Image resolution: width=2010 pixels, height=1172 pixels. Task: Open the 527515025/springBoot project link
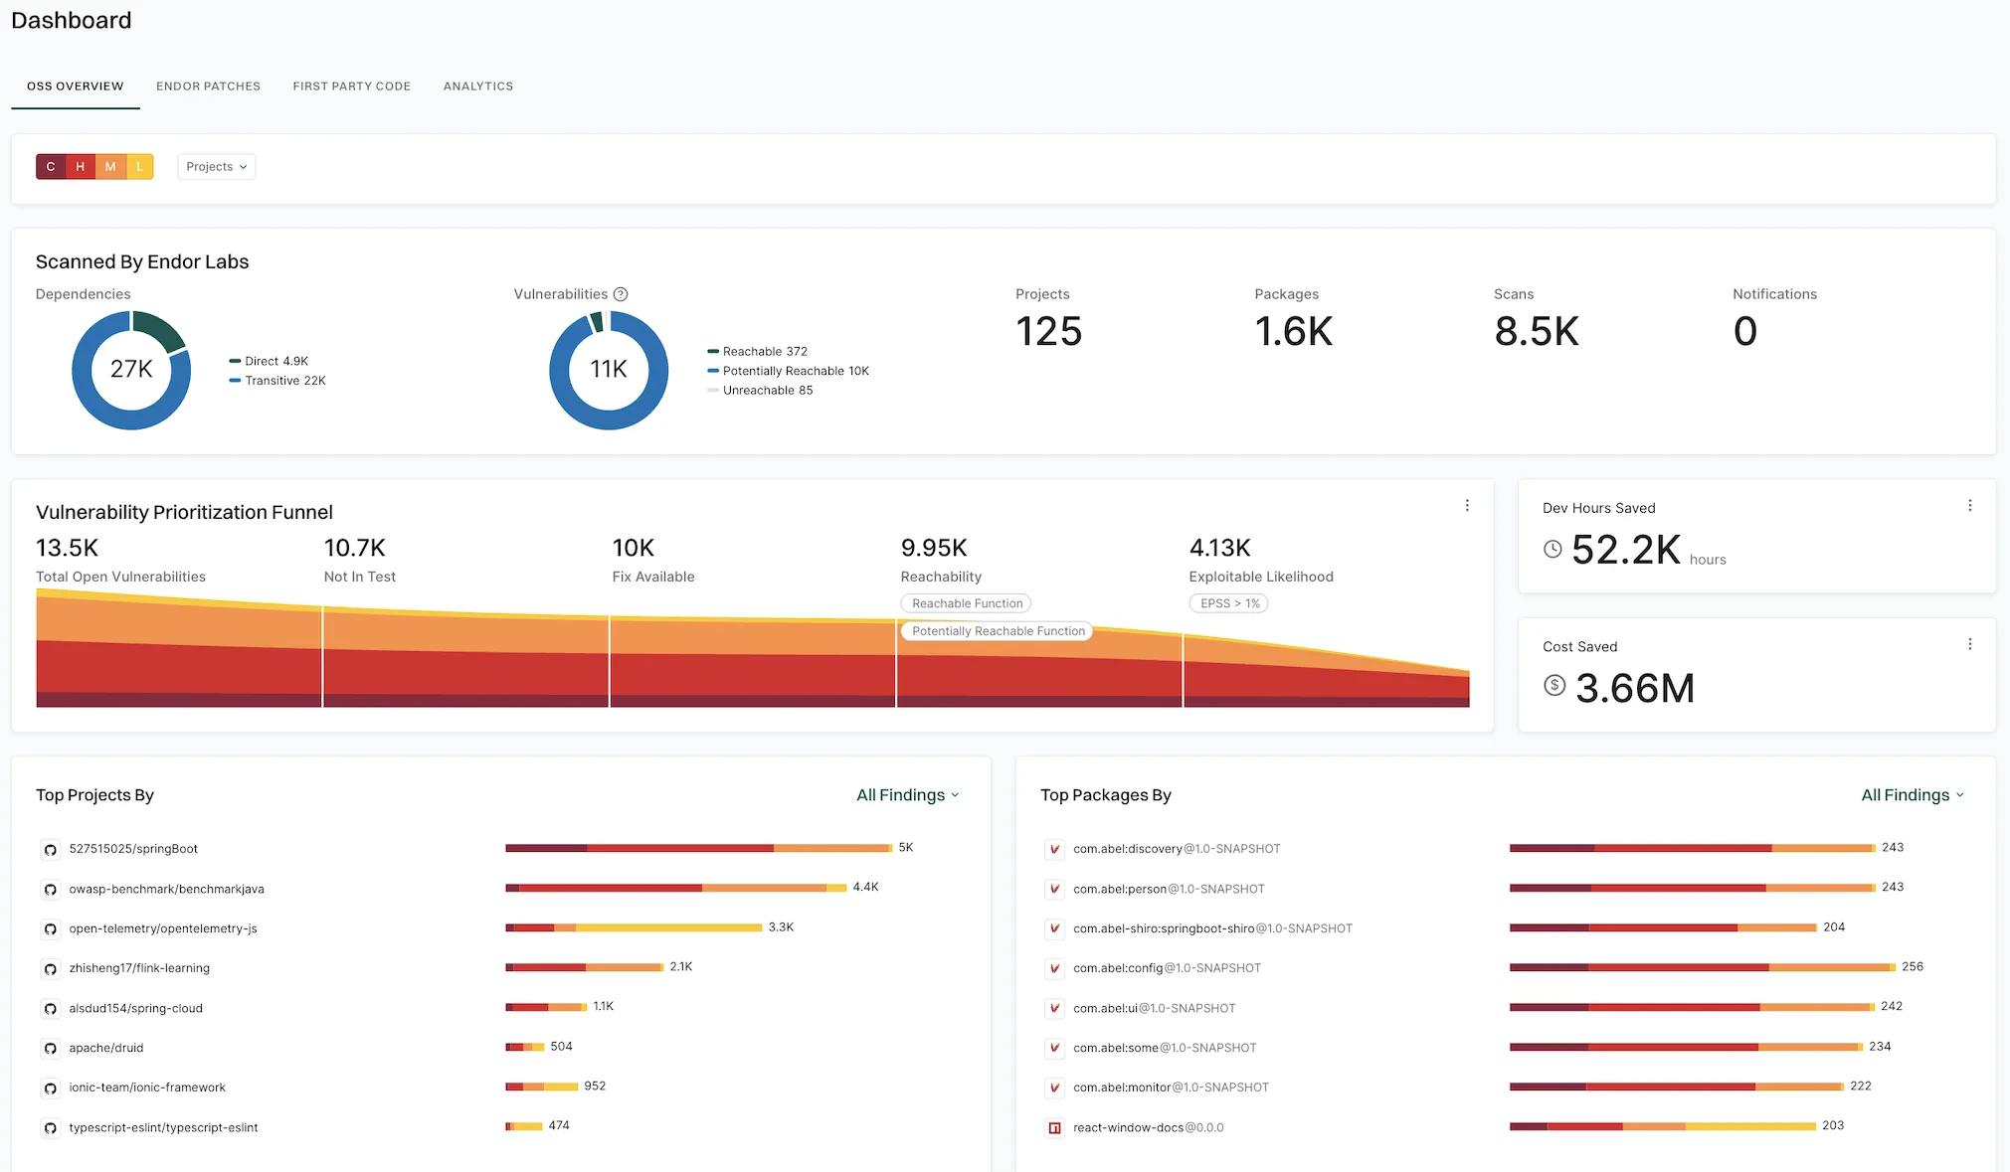[x=132, y=849]
